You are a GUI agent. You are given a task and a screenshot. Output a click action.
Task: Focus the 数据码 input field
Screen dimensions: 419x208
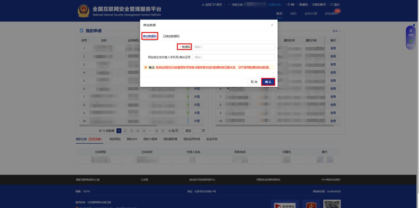coord(233,47)
